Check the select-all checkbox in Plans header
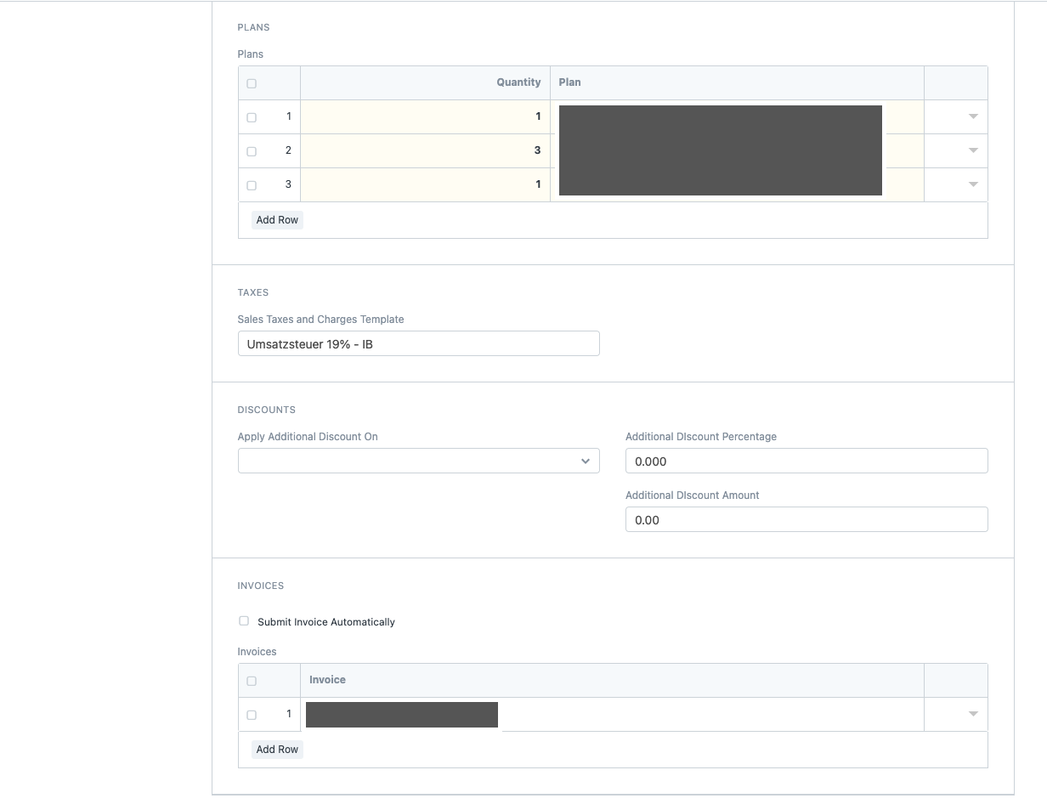 (x=251, y=82)
